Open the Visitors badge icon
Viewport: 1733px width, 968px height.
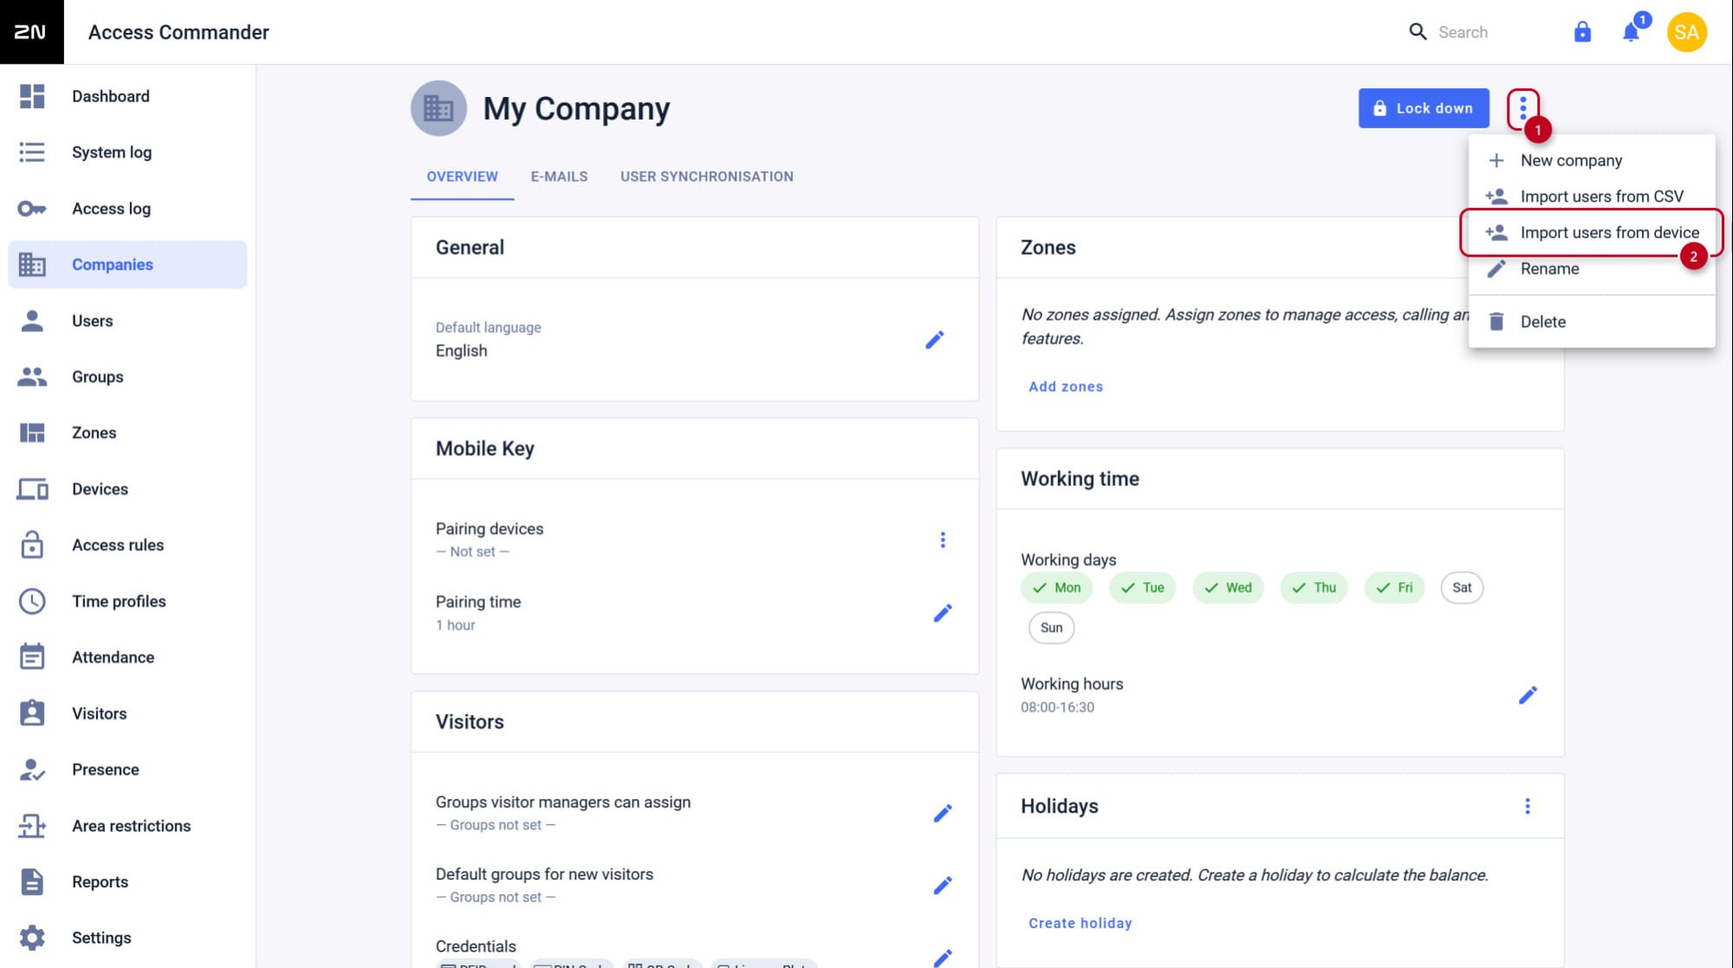coord(32,713)
